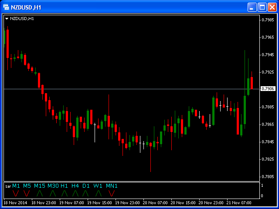Expand the NZDUSD,H1 chart dropdown triangle

7,19
